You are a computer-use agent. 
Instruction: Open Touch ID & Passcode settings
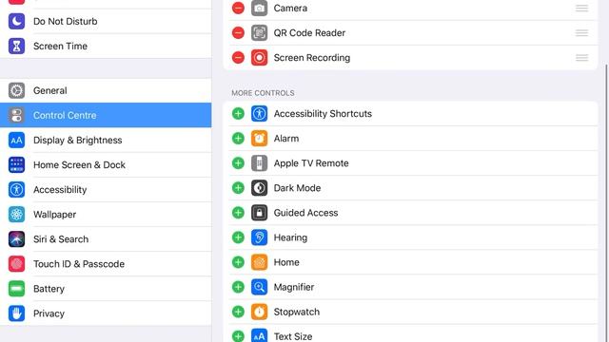point(106,264)
